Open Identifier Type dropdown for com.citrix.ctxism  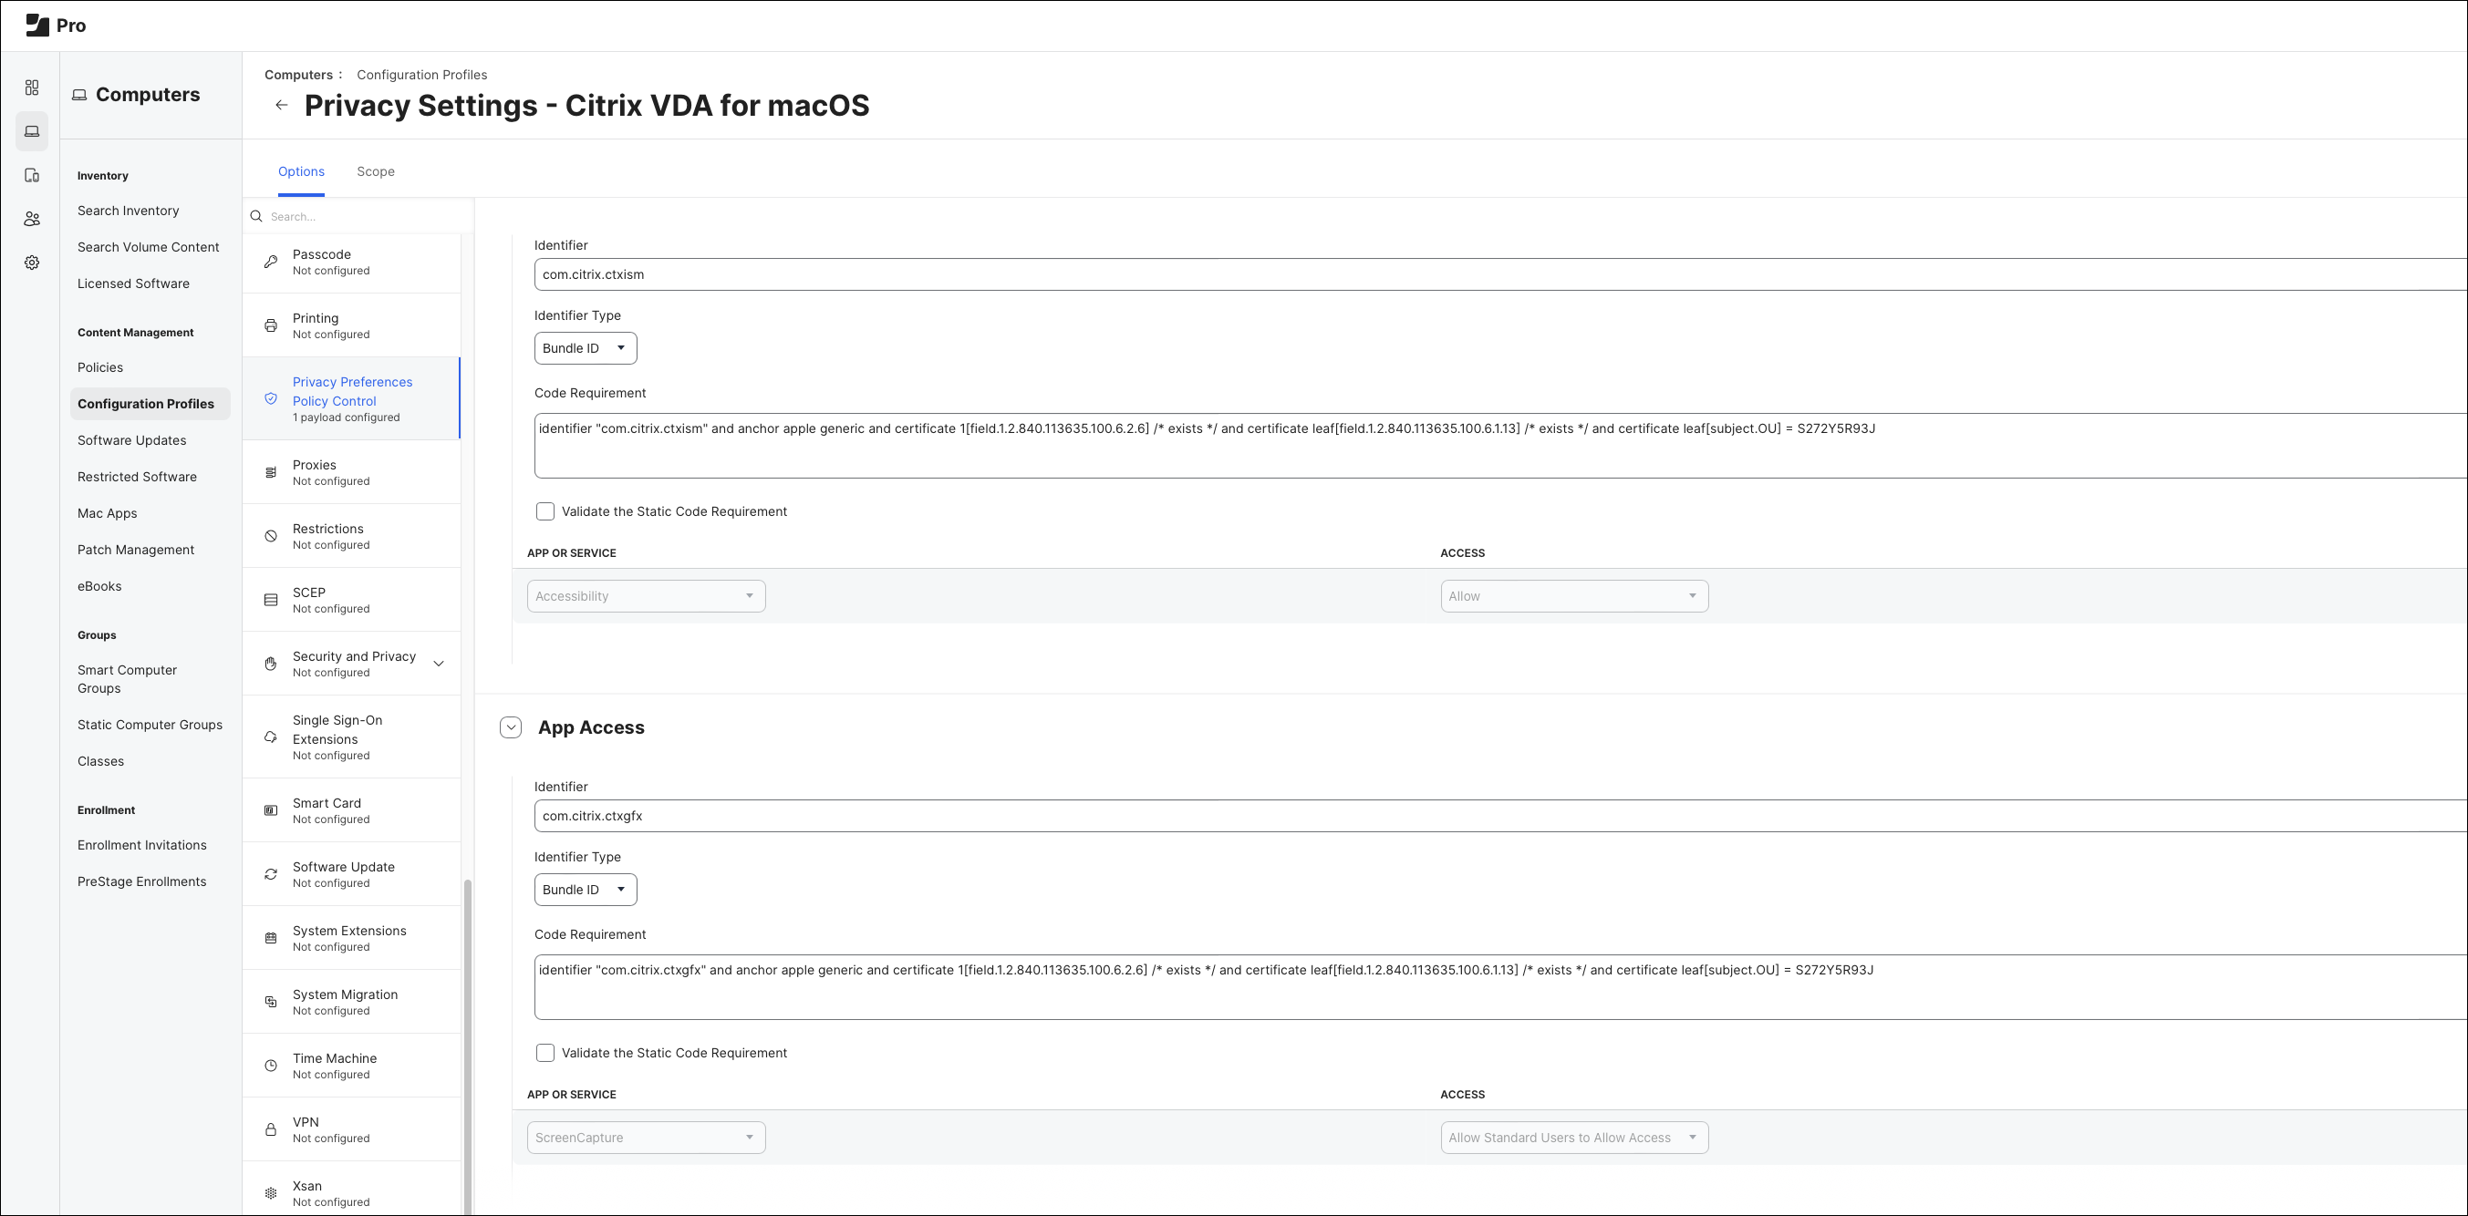(585, 348)
